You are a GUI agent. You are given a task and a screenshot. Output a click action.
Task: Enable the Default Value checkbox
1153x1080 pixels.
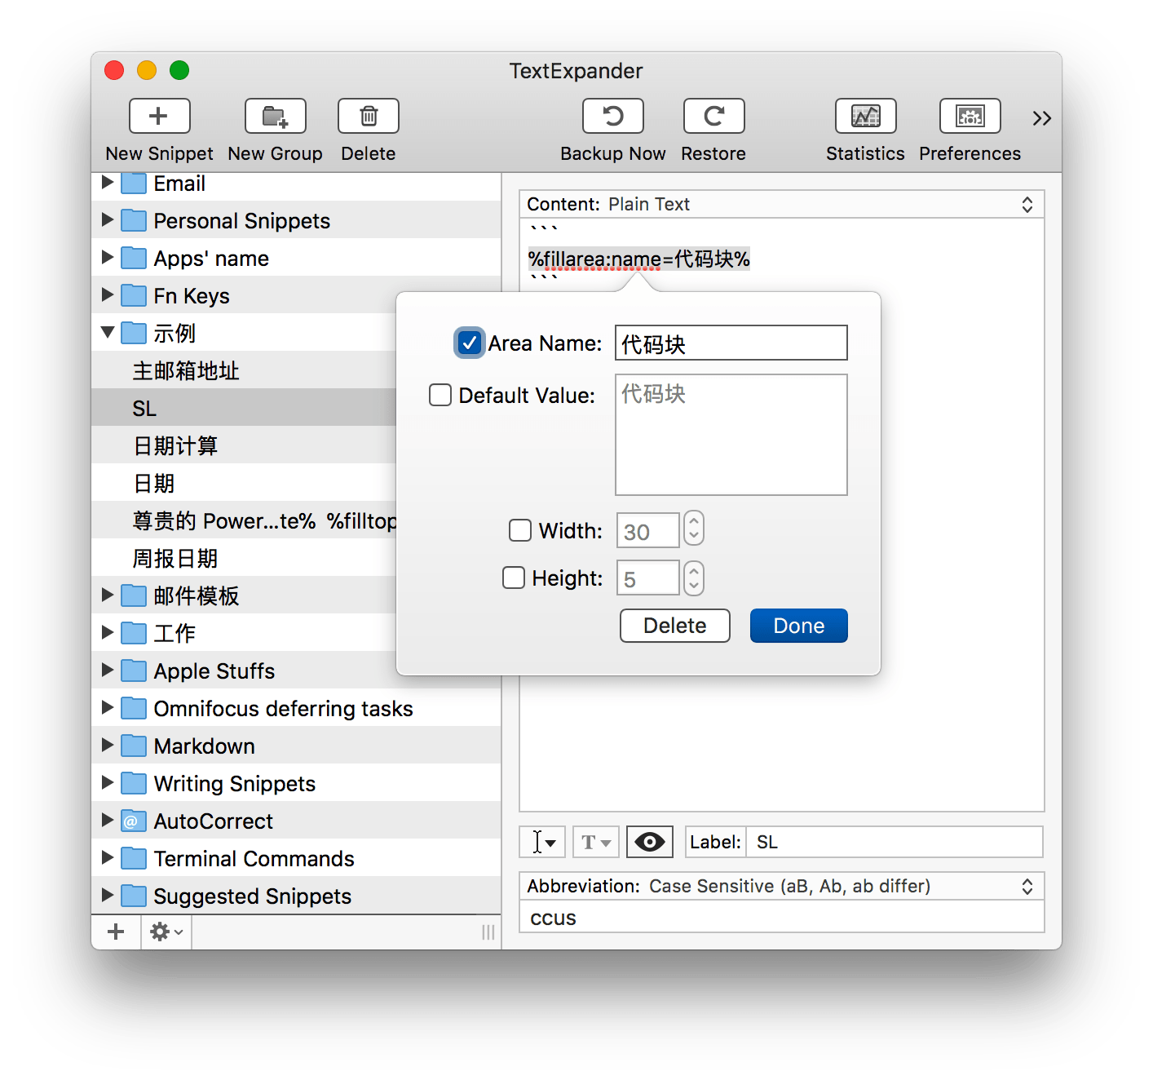pyautogui.click(x=440, y=396)
